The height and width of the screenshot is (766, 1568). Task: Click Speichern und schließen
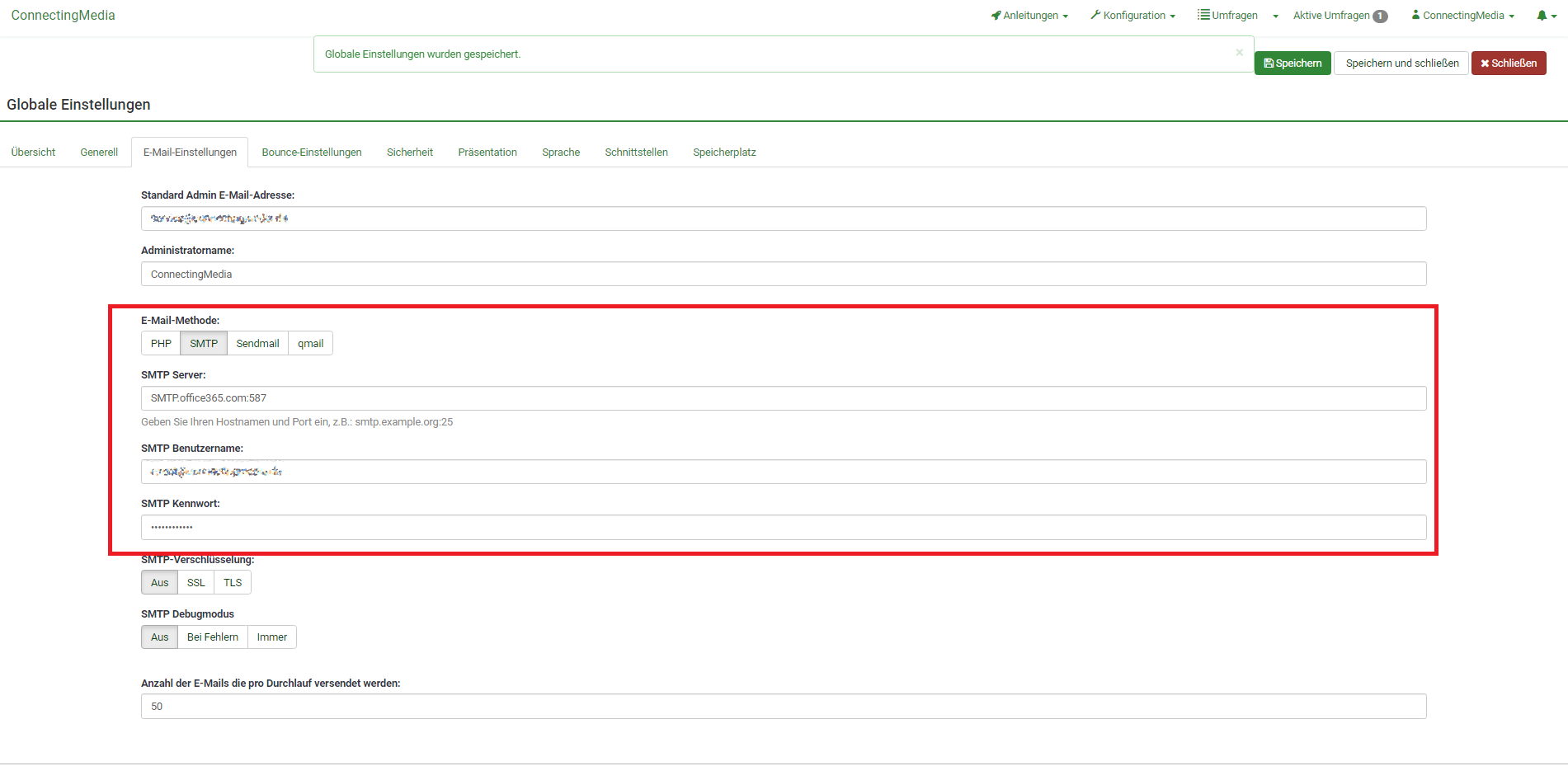(1401, 63)
